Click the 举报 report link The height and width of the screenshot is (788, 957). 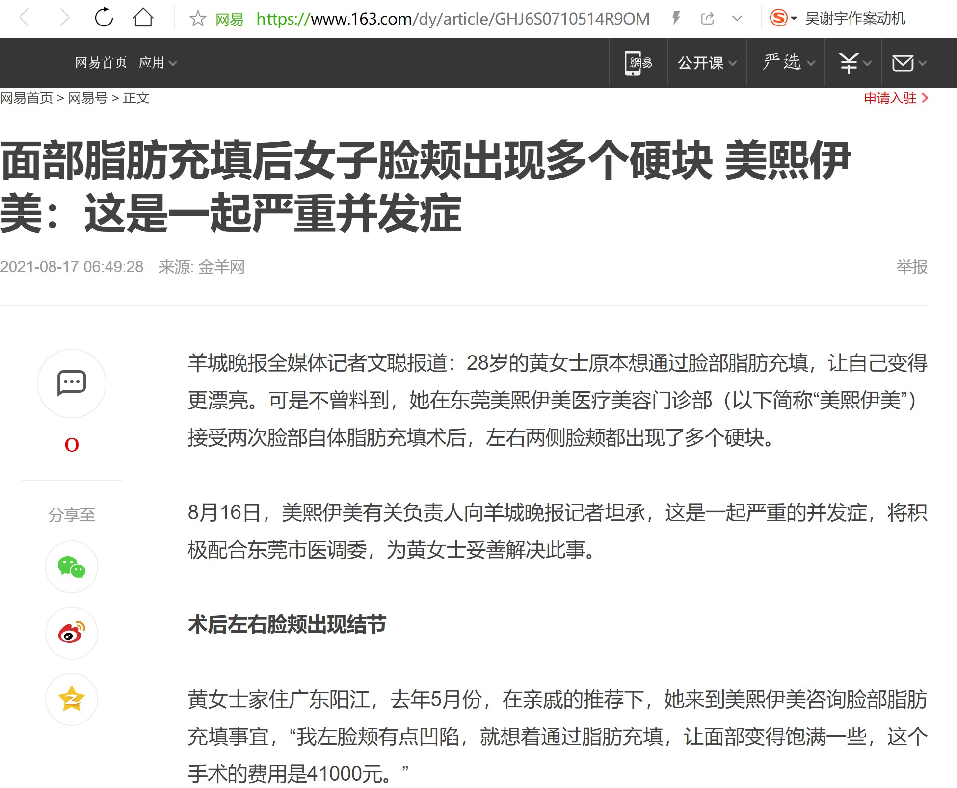click(912, 267)
